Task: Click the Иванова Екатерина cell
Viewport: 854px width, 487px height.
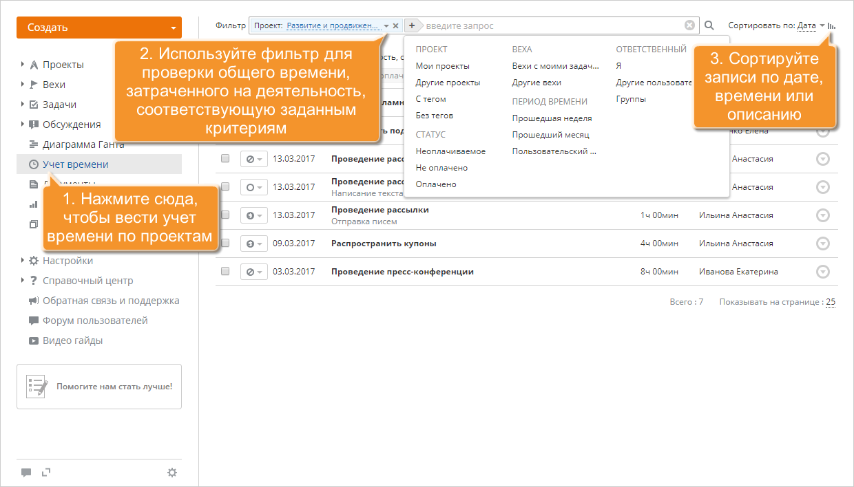Action: (738, 272)
